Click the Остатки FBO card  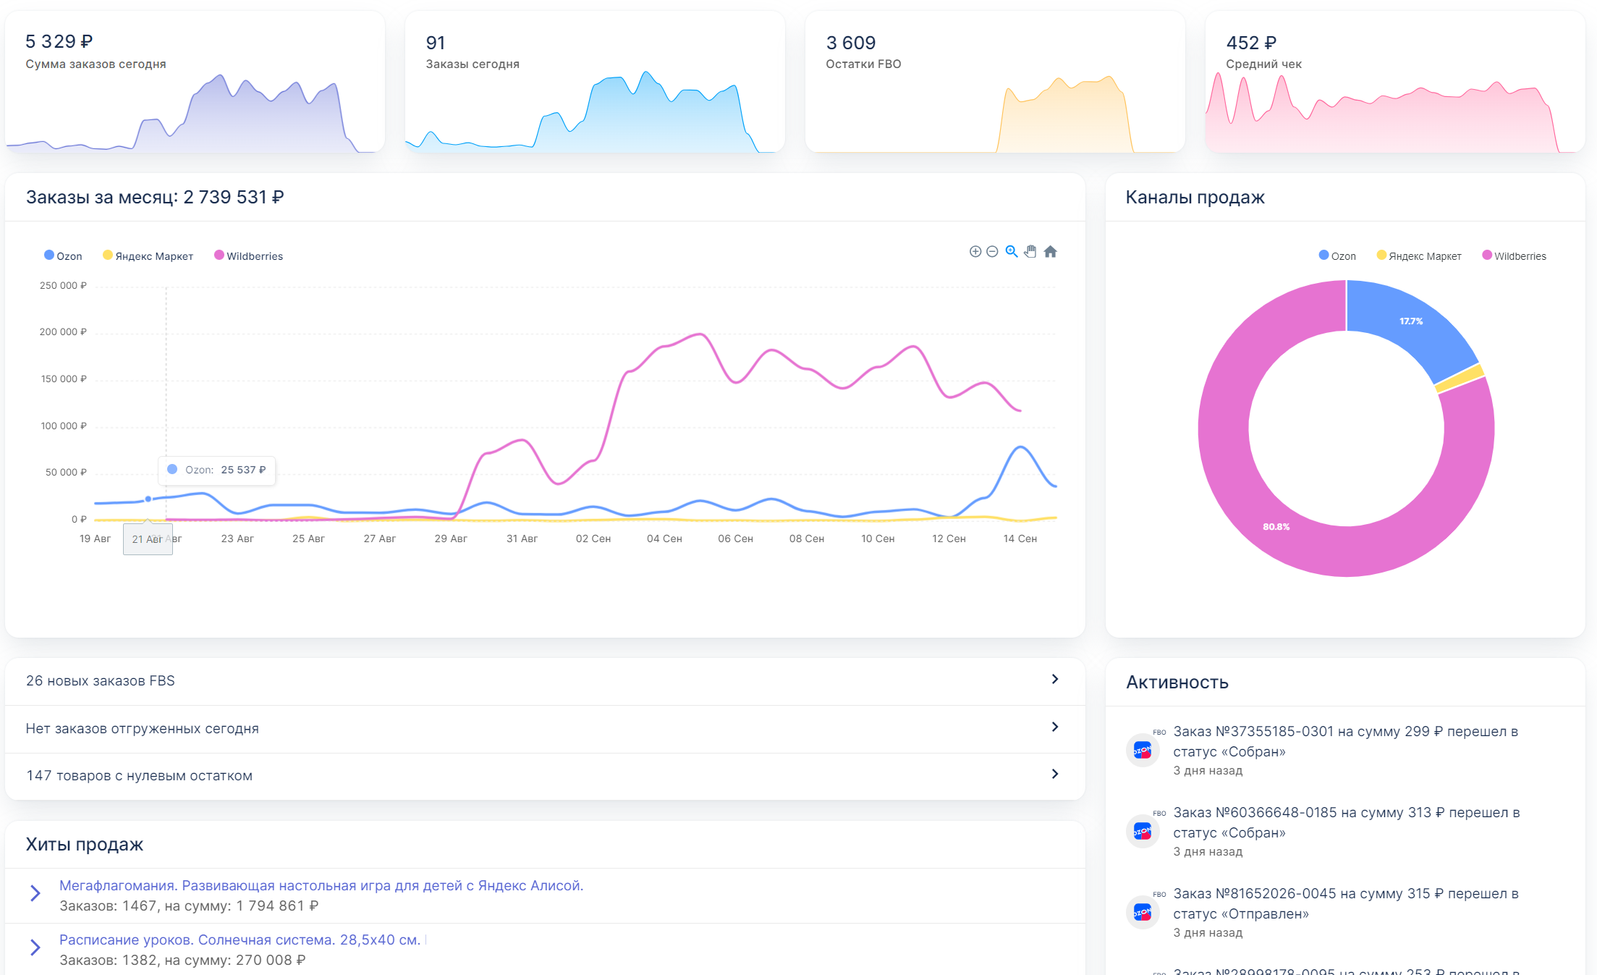(995, 82)
